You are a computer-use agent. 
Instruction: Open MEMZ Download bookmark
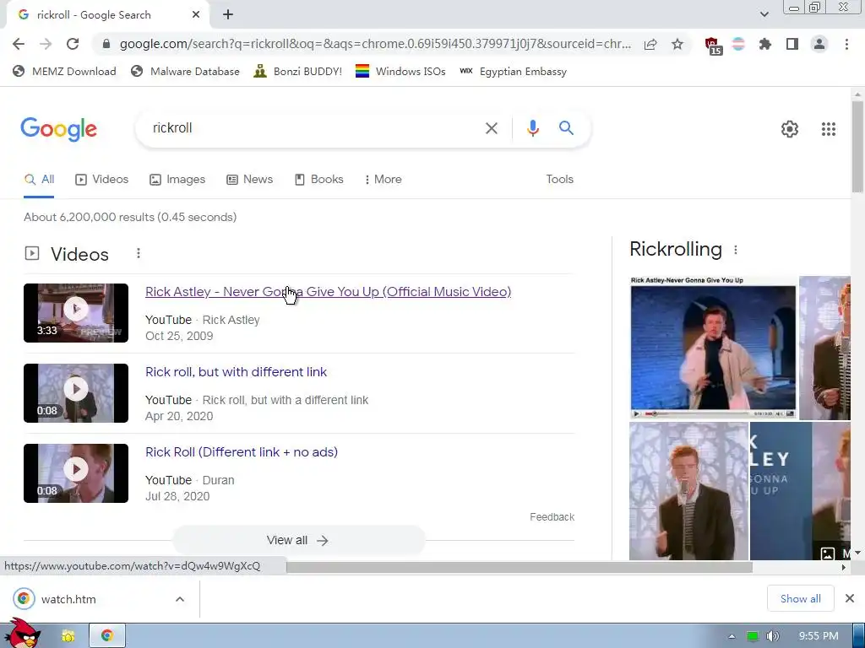click(64, 71)
